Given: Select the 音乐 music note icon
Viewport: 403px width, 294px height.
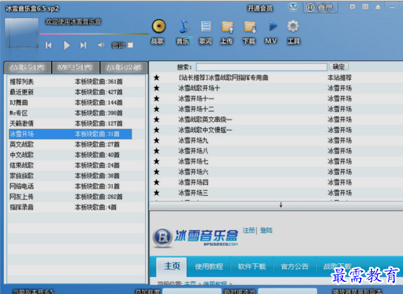Looking at the screenshot, I should click(x=183, y=26).
